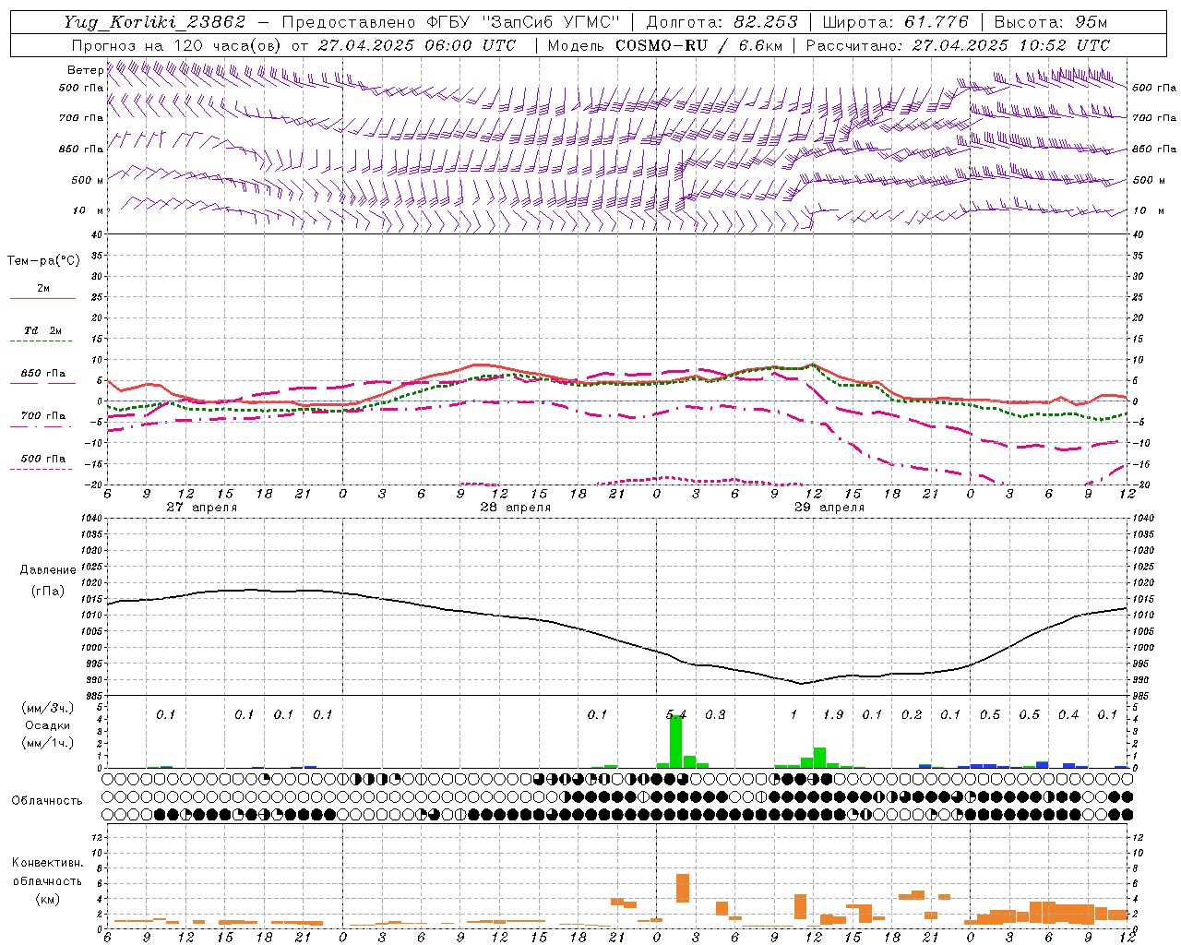The image size is (1181, 945).
Task: Click the 0.3 precipitation value
Action: 715,714
